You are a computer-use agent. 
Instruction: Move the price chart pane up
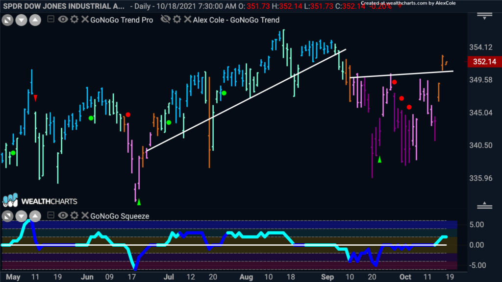[x=35, y=20]
